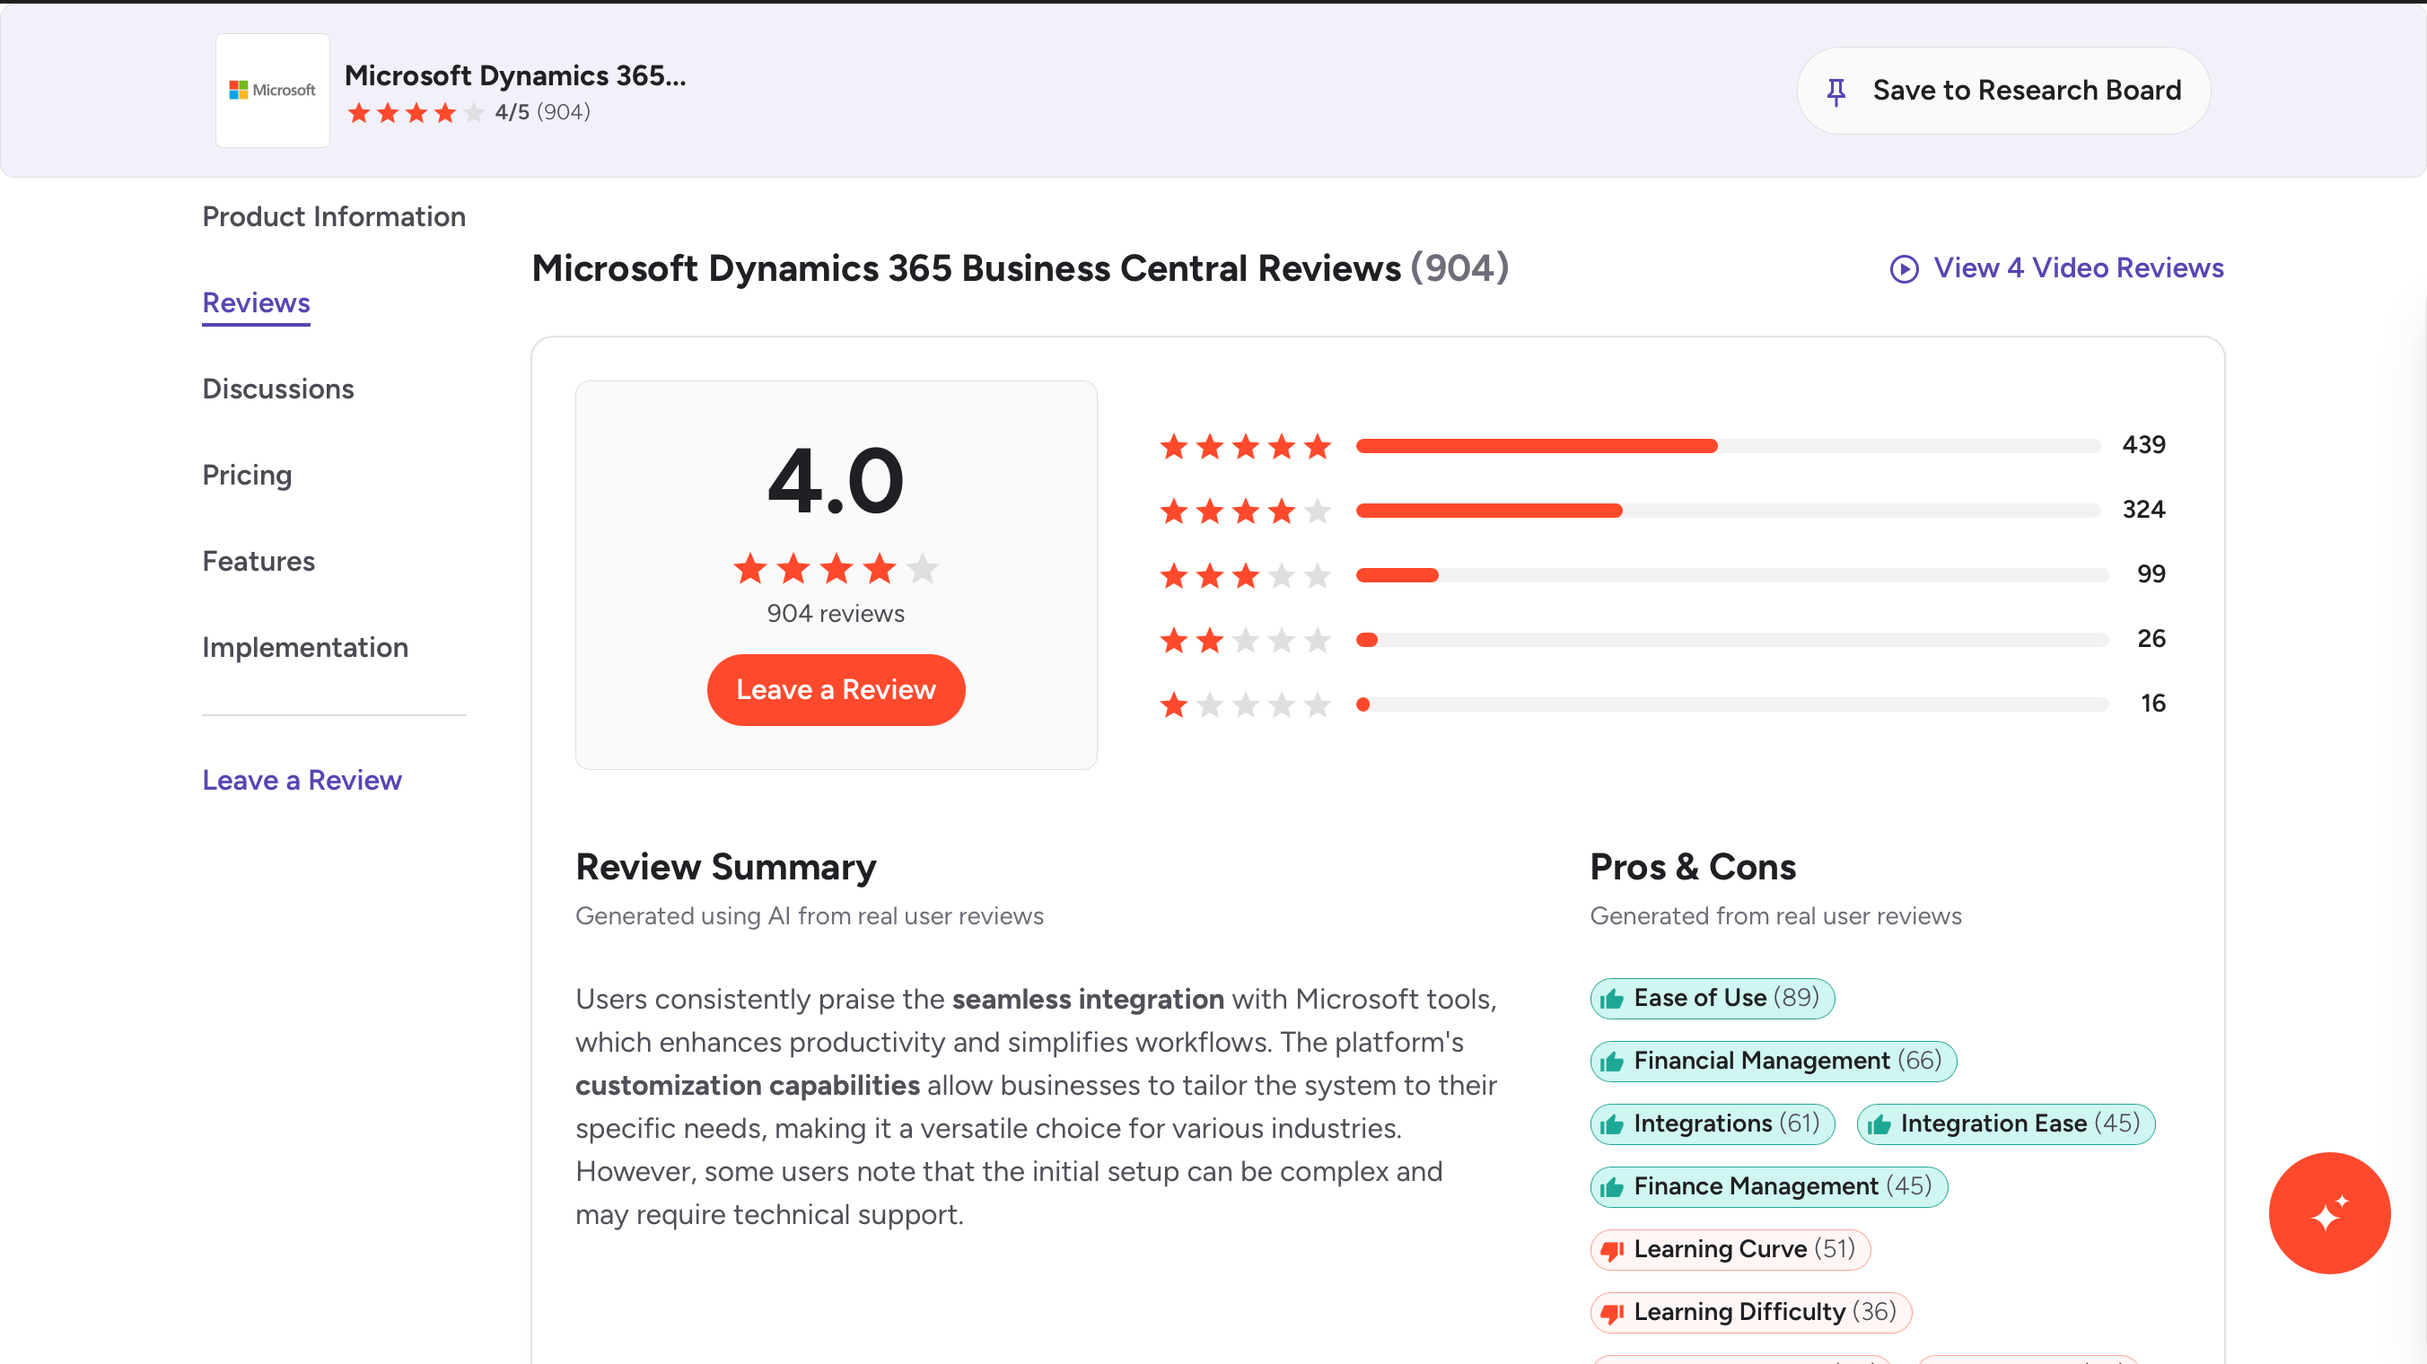The width and height of the screenshot is (2427, 1364).
Task: Click thumbs-up icon on Ease of Use tag
Action: tap(1612, 999)
